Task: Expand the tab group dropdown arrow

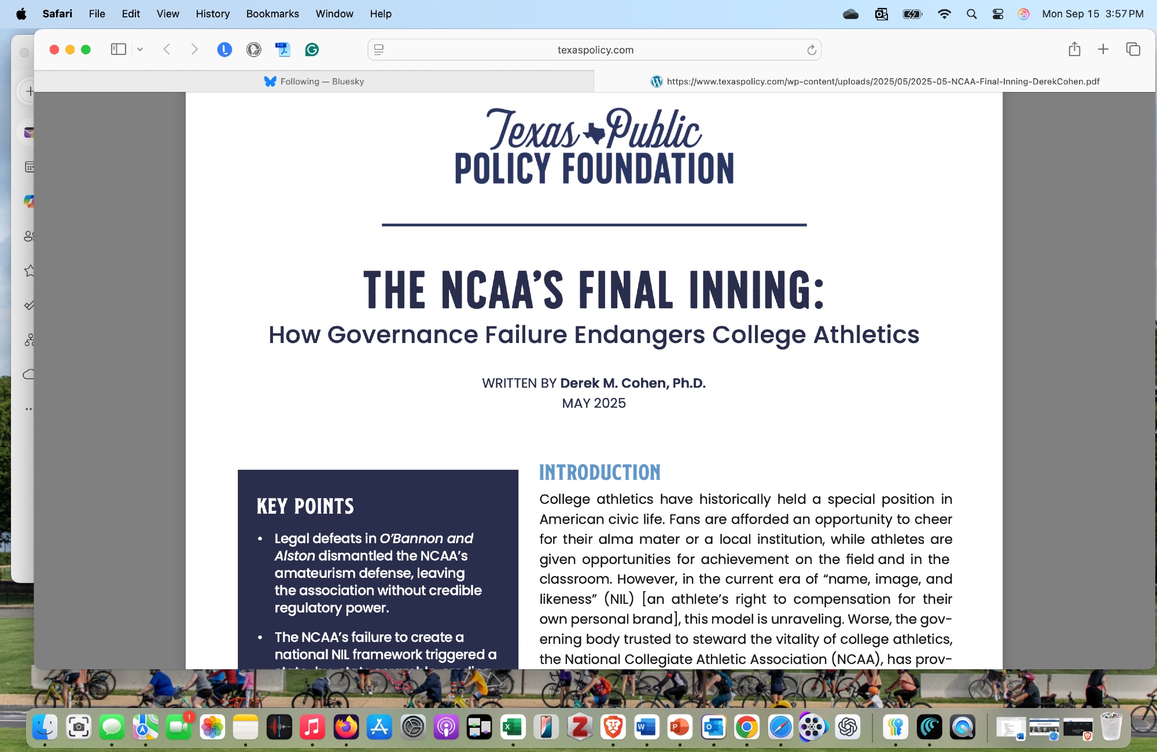Action: point(140,50)
